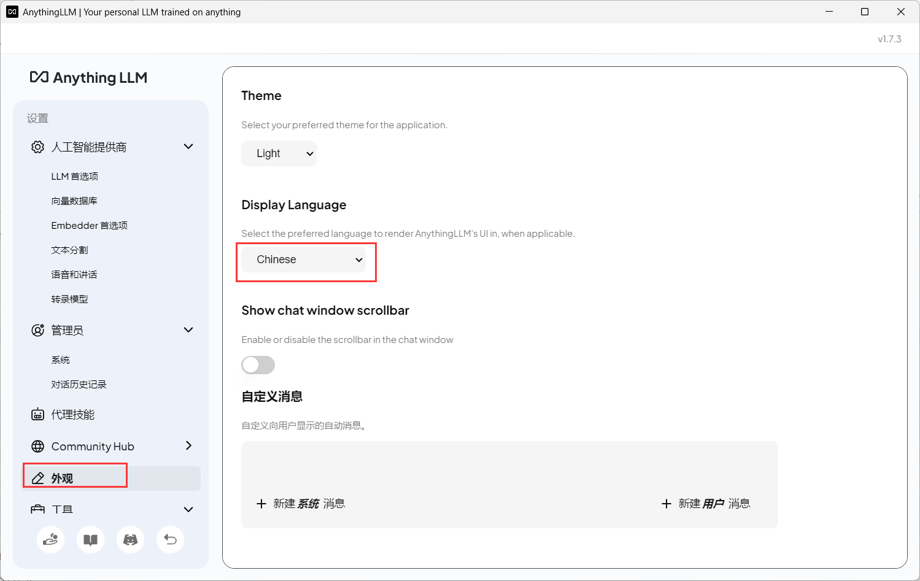
Task: Toggle the chat window scrollbar switch
Action: tap(258, 365)
